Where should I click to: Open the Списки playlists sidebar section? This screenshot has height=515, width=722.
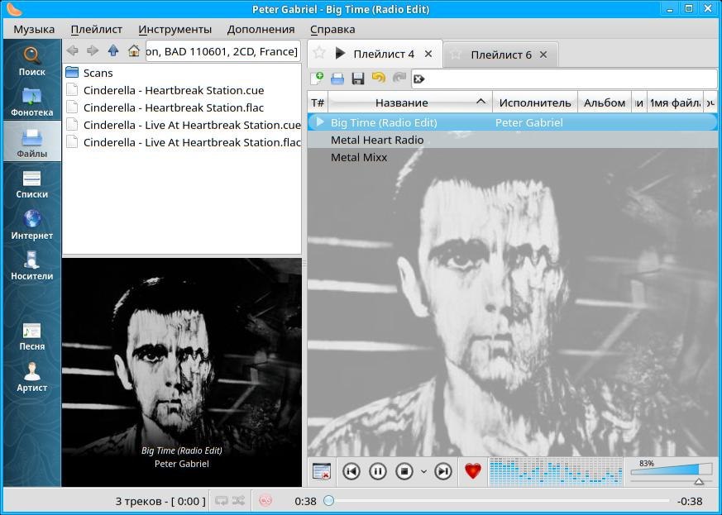tap(31, 184)
